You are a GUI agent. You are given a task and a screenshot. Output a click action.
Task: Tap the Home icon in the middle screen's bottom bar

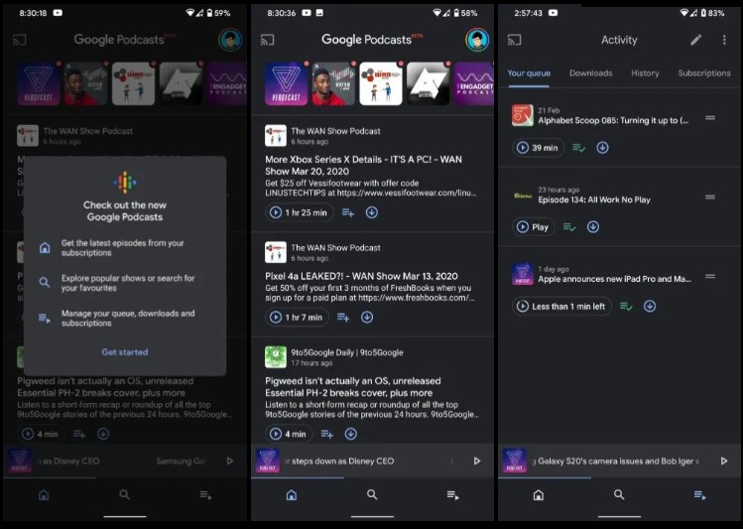292,495
